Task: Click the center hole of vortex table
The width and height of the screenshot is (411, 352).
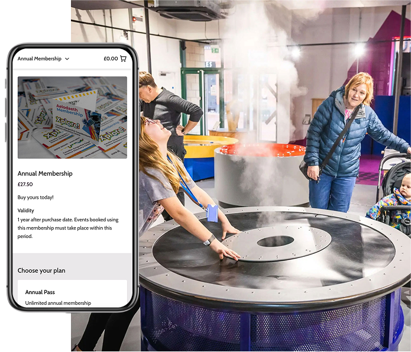Action: pos(275,241)
